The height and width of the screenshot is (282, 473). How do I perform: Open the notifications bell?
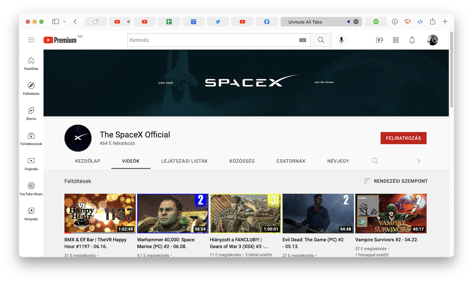click(x=412, y=40)
